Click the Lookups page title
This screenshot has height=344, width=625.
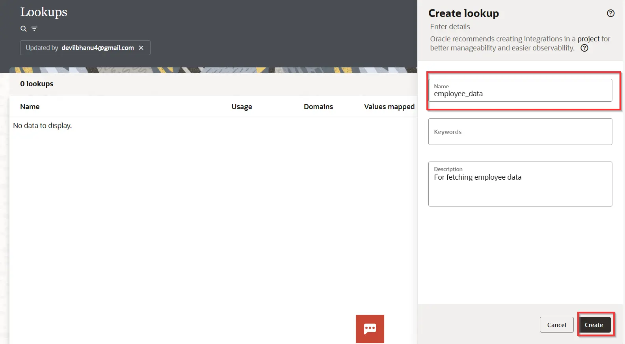(44, 12)
